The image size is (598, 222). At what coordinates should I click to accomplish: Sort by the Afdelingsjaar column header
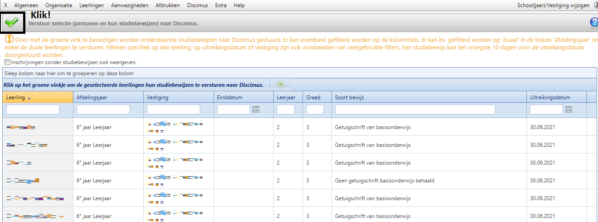pyautogui.click(x=108, y=97)
